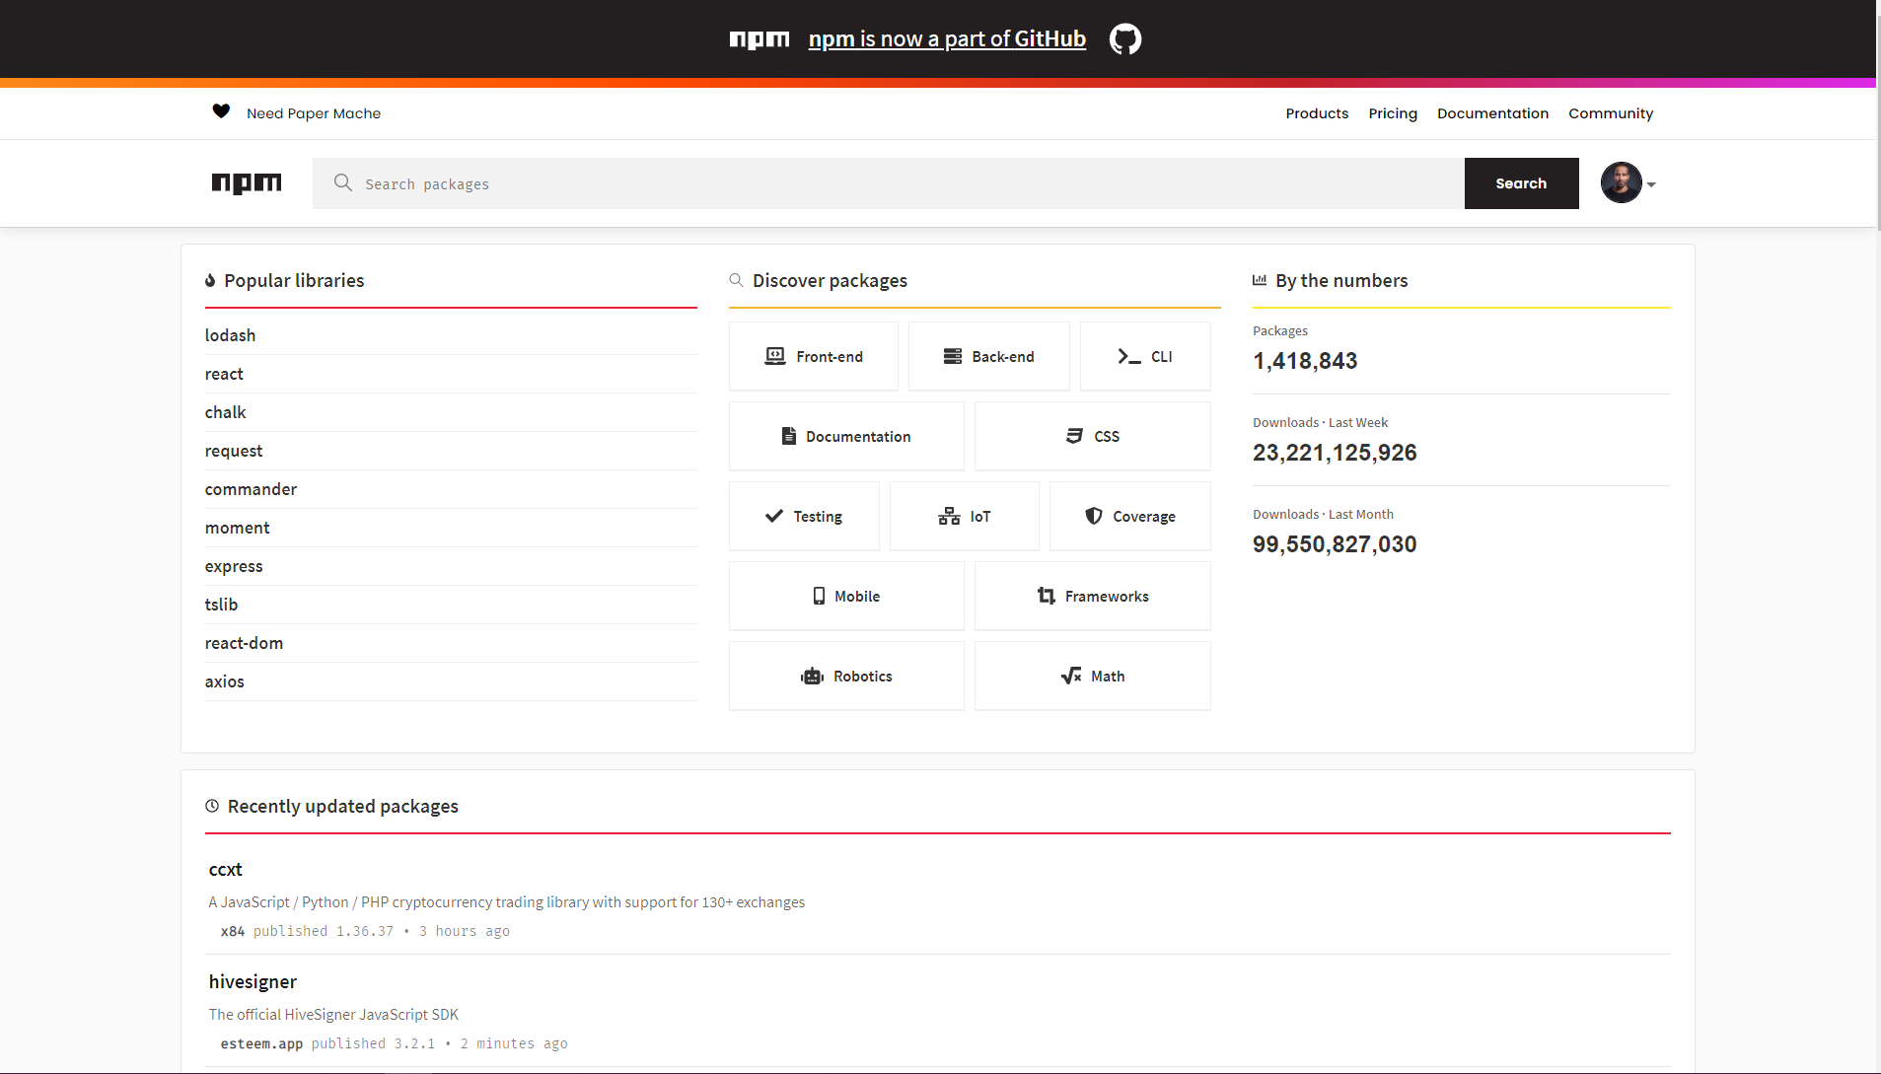Browse Frameworks packages
The width and height of the screenshot is (1881, 1074).
click(x=1093, y=596)
